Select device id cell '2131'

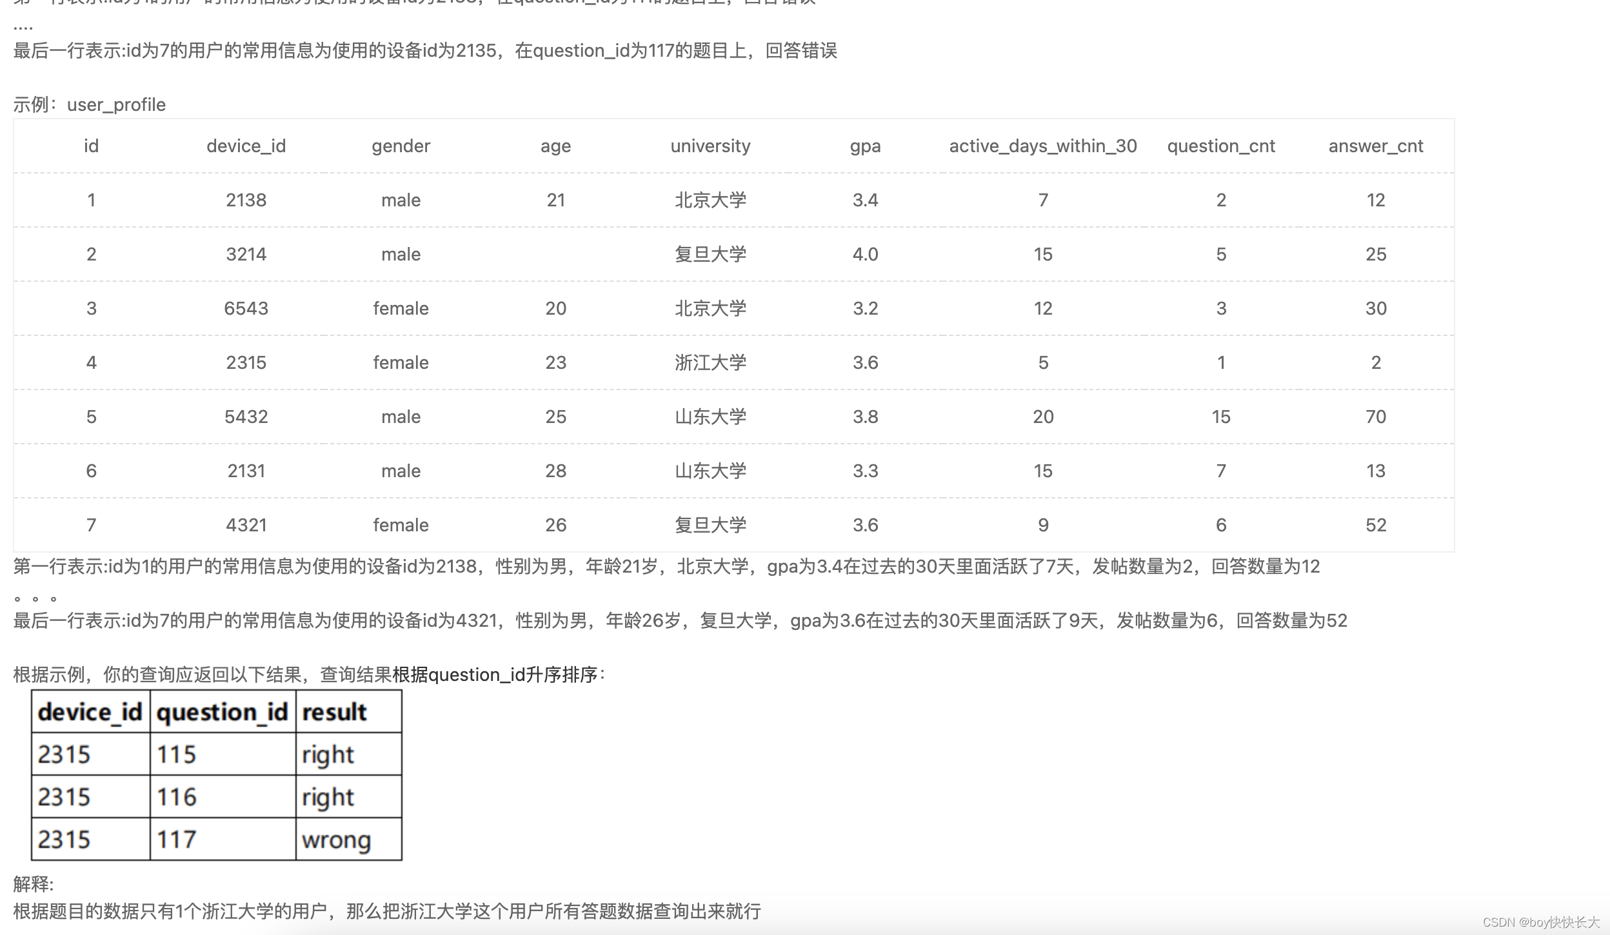pos(246,471)
